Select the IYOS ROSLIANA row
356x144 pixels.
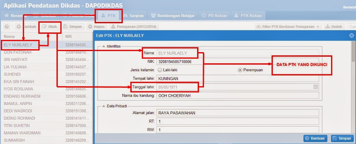click(x=47, y=89)
